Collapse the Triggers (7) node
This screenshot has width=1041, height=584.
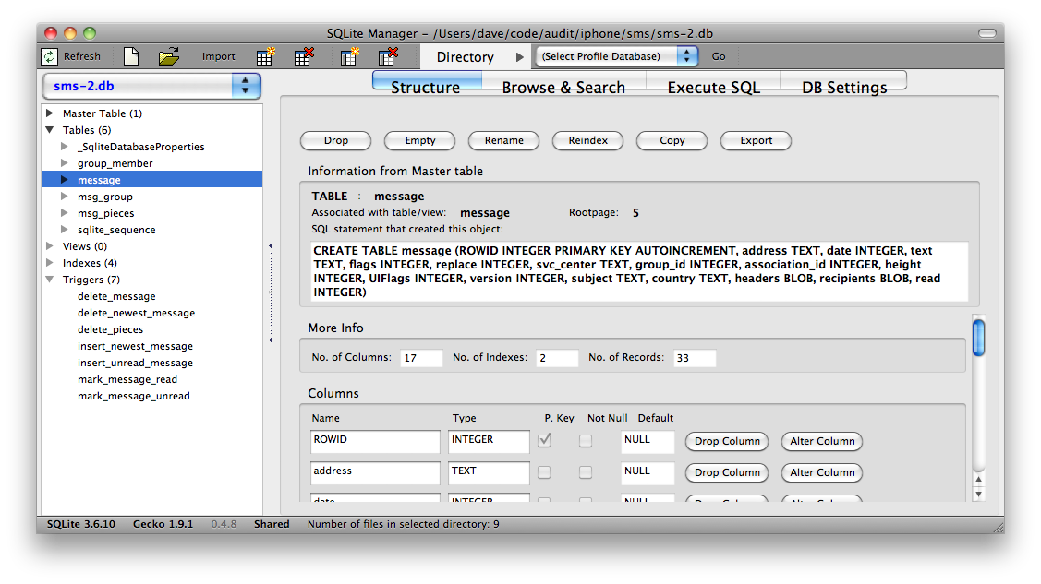[50, 279]
